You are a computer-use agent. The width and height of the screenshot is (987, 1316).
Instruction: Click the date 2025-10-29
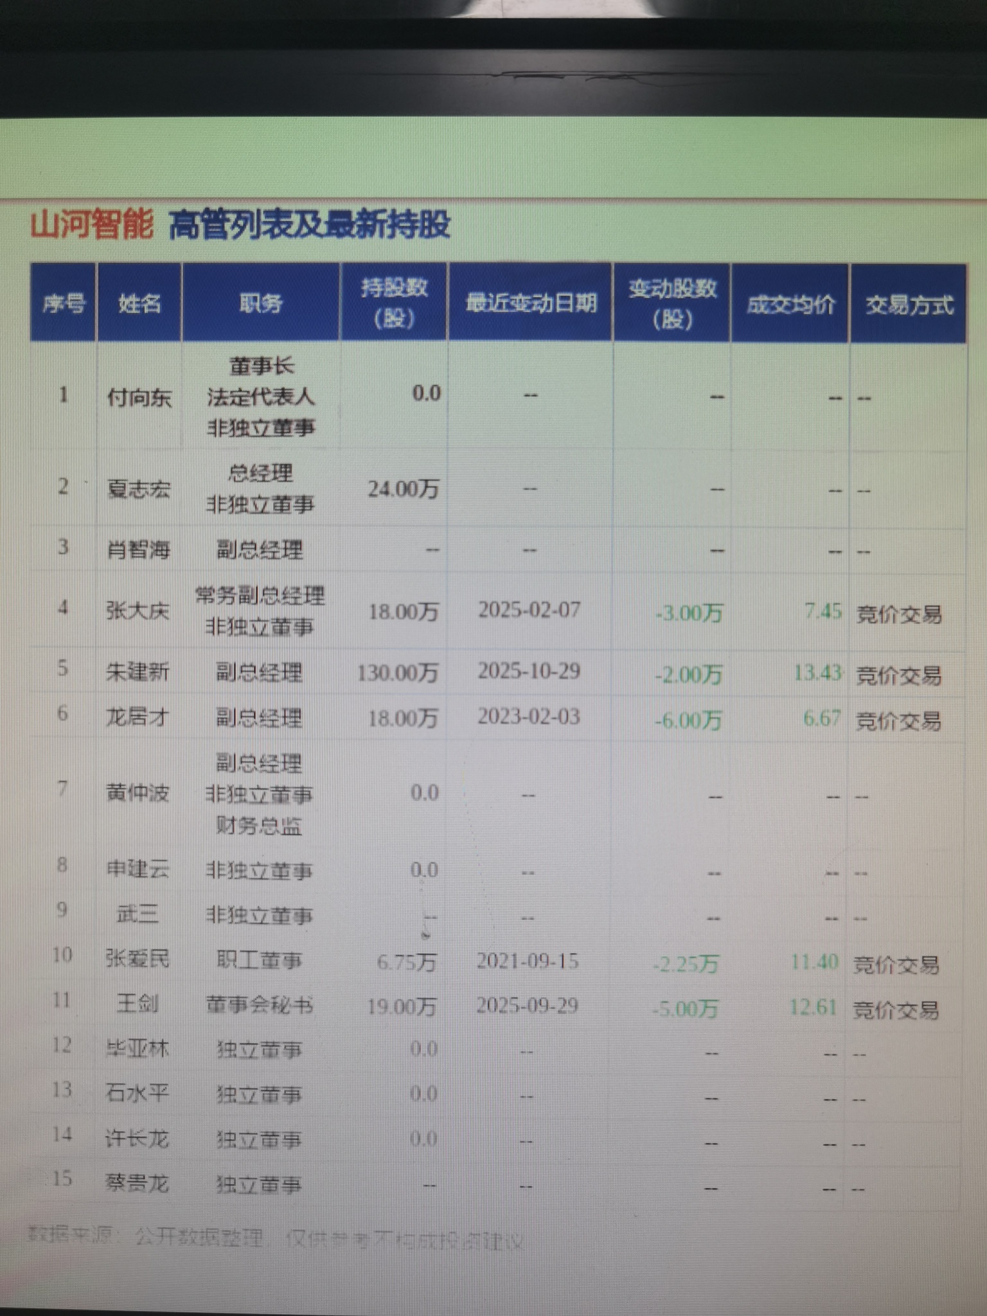point(529,671)
